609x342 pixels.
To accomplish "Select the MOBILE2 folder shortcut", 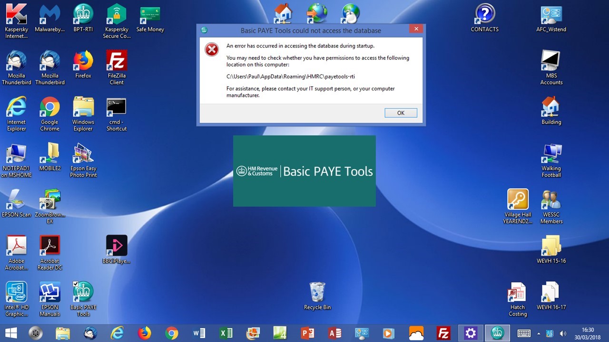I will pyautogui.click(x=50, y=157).
